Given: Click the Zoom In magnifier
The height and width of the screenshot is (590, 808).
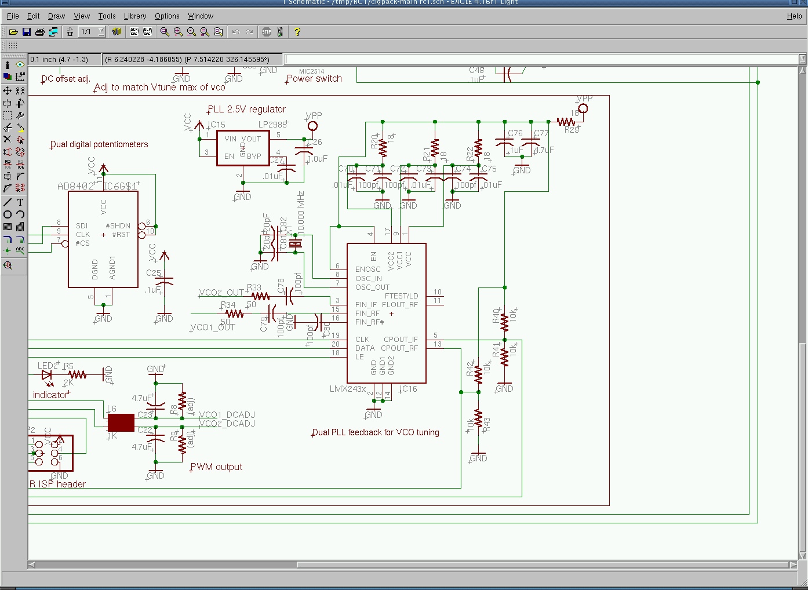Looking at the screenshot, I should click(x=178, y=32).
